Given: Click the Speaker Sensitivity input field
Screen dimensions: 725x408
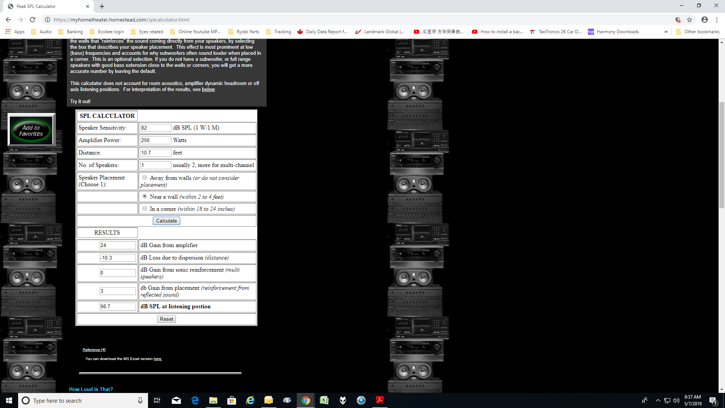Looking at the screenshot, I should [156, 128].
